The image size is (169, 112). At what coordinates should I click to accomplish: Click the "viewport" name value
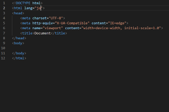53,28
